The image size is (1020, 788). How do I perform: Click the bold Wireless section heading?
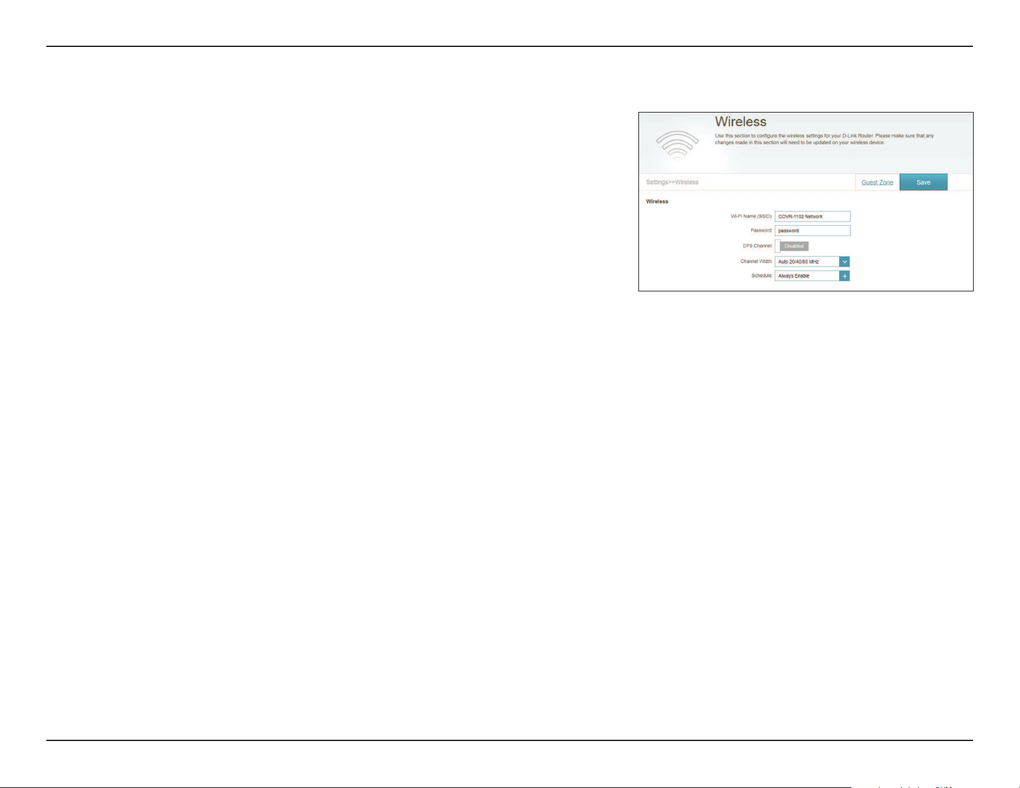657,202
